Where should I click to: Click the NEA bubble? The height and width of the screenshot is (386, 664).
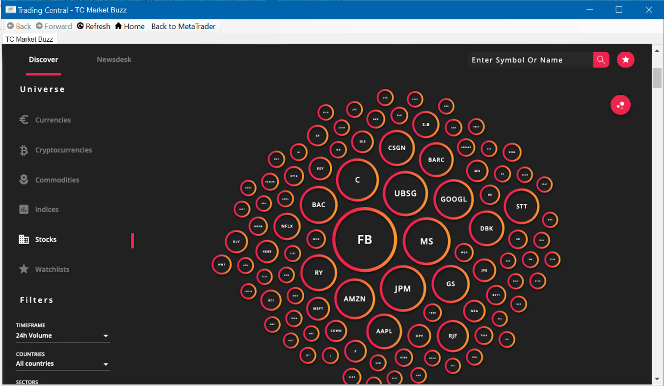point(474,311)
